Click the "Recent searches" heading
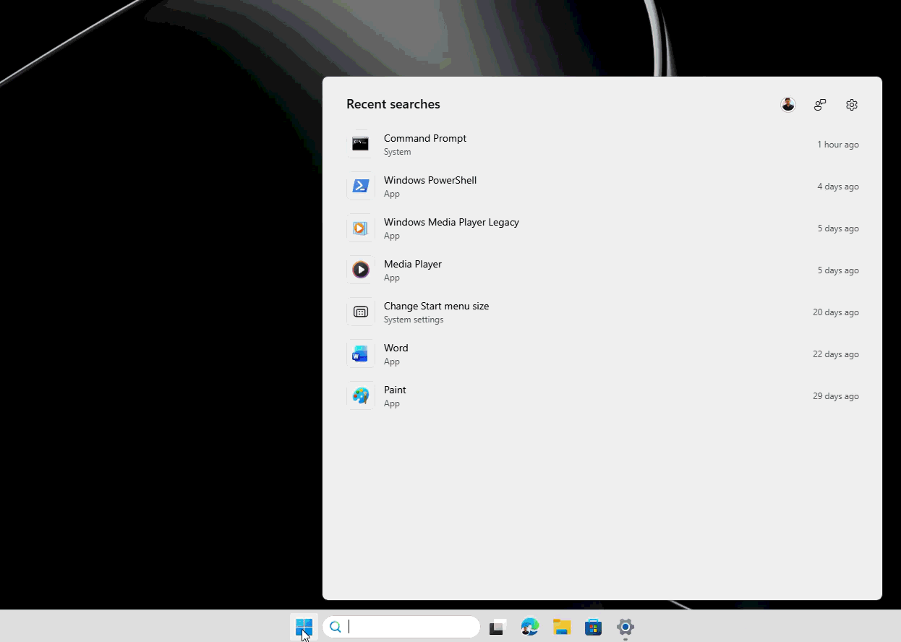 pos(393,104)
